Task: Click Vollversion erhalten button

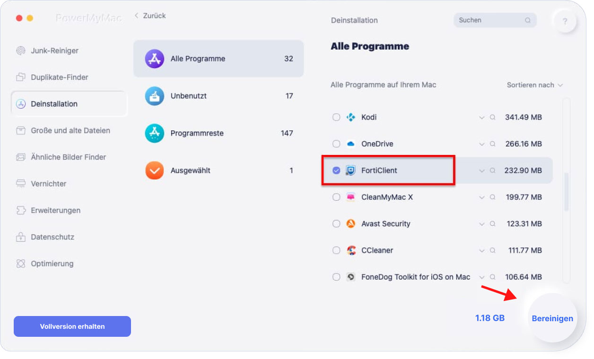Action: coord(72,326)
